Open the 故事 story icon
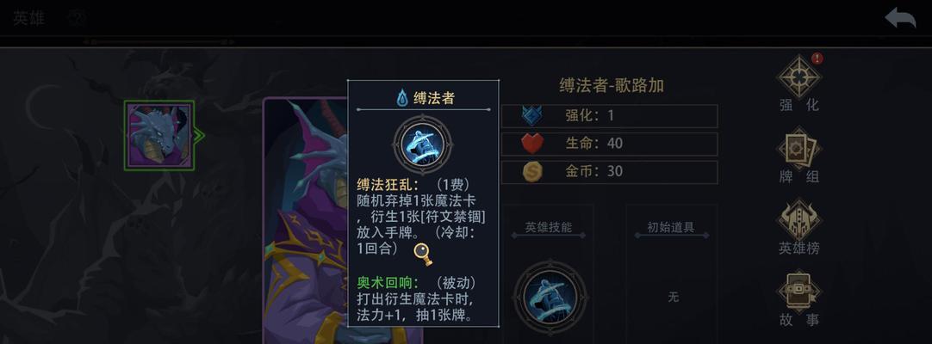 click(x=798, y=292)
